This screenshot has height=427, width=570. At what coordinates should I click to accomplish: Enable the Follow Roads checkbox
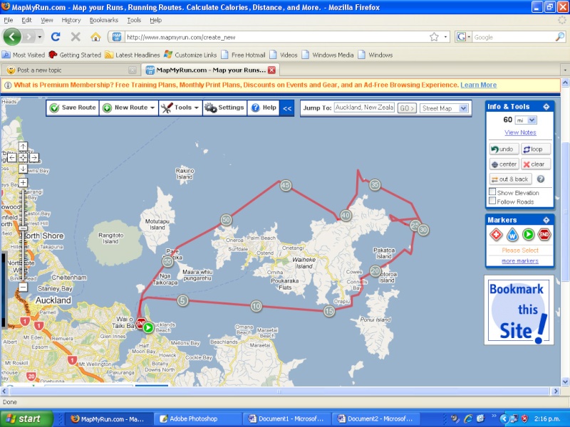click(x=492, y=201)
